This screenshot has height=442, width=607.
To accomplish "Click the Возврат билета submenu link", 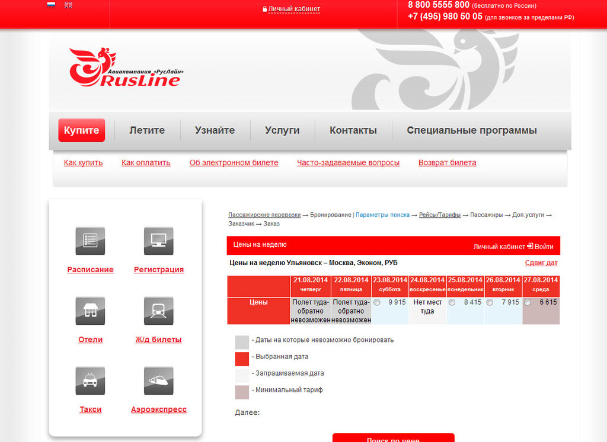I will click(x=447, y=163).
